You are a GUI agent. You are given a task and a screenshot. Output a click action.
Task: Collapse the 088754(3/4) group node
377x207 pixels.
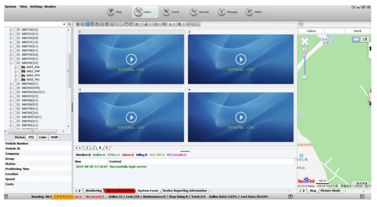pyautogui.click(x=11, y=63)
